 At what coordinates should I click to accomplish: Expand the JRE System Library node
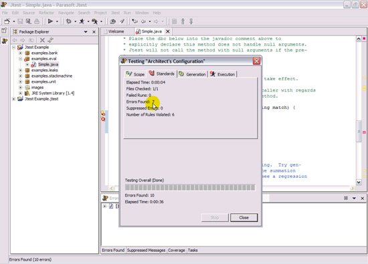(x=21, y=94)
